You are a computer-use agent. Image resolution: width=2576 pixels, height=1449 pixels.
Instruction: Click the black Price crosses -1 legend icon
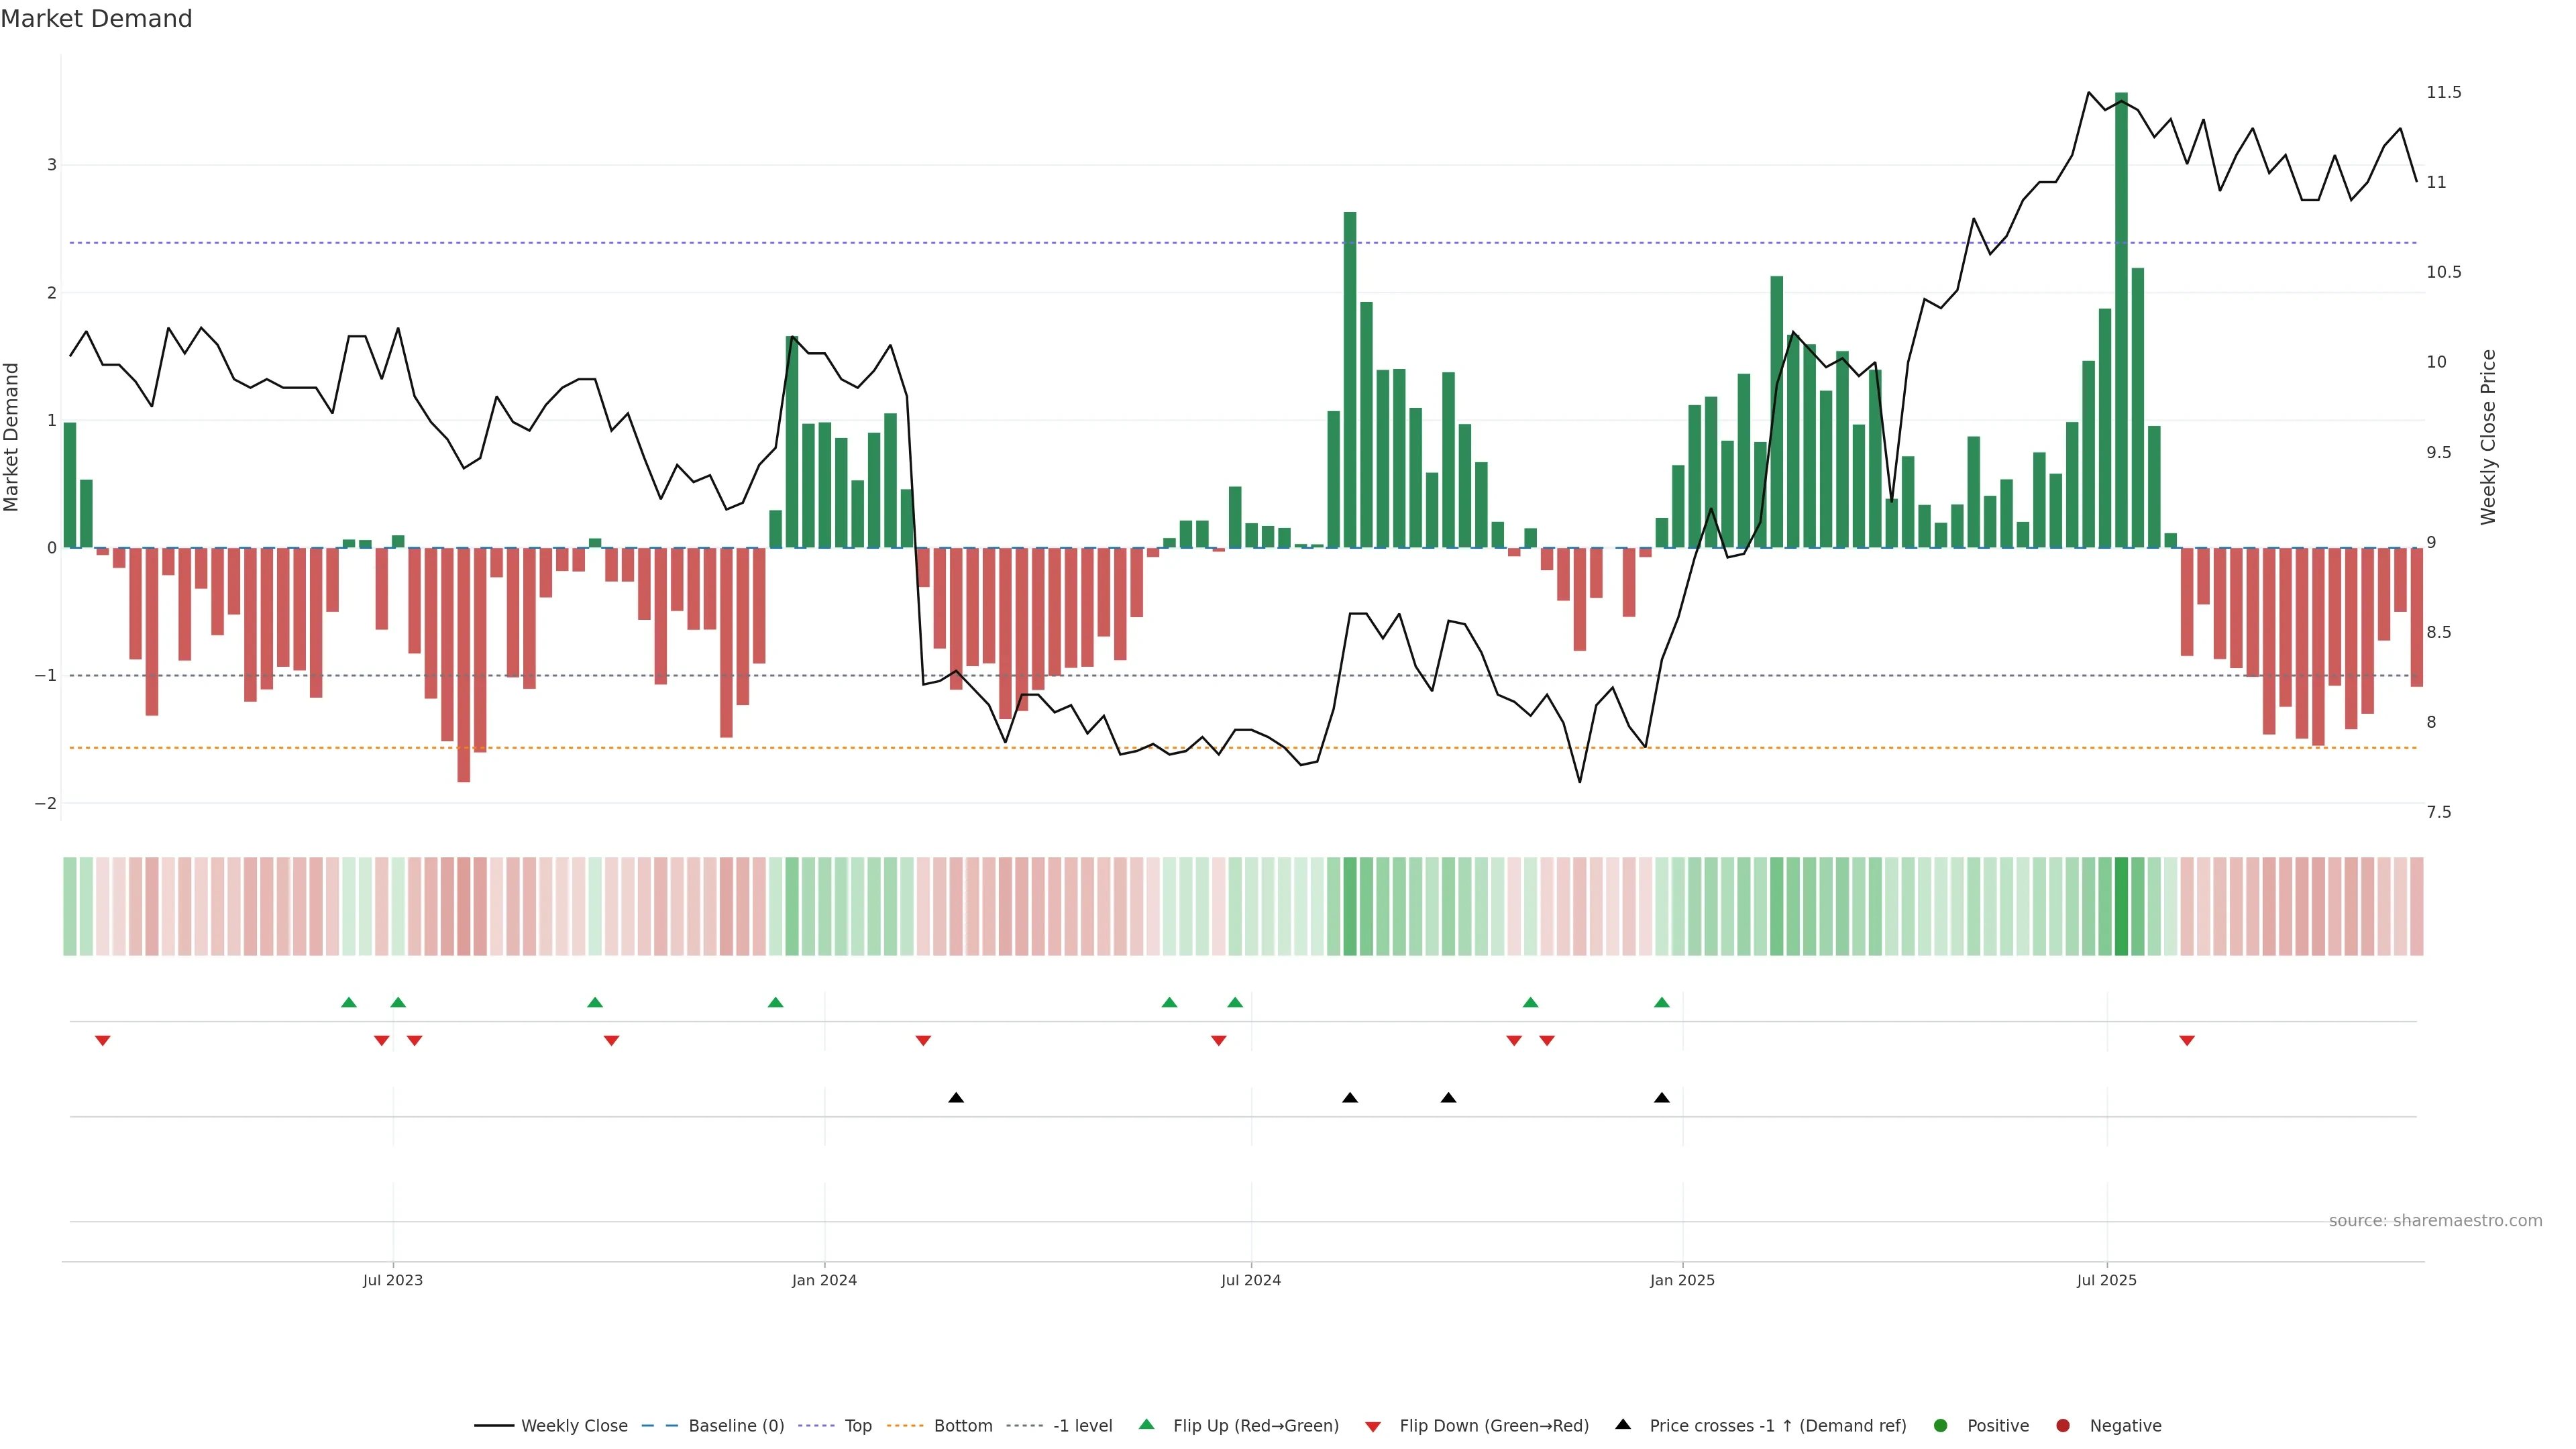point(1623,1425)
